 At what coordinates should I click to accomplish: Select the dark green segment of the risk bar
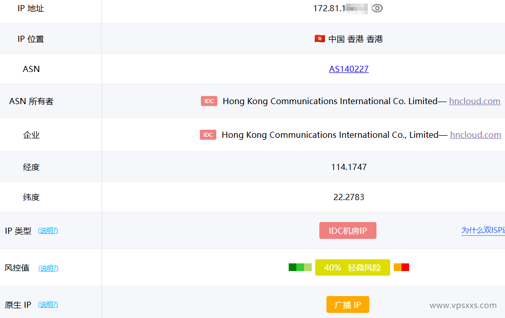click(292, 267)
